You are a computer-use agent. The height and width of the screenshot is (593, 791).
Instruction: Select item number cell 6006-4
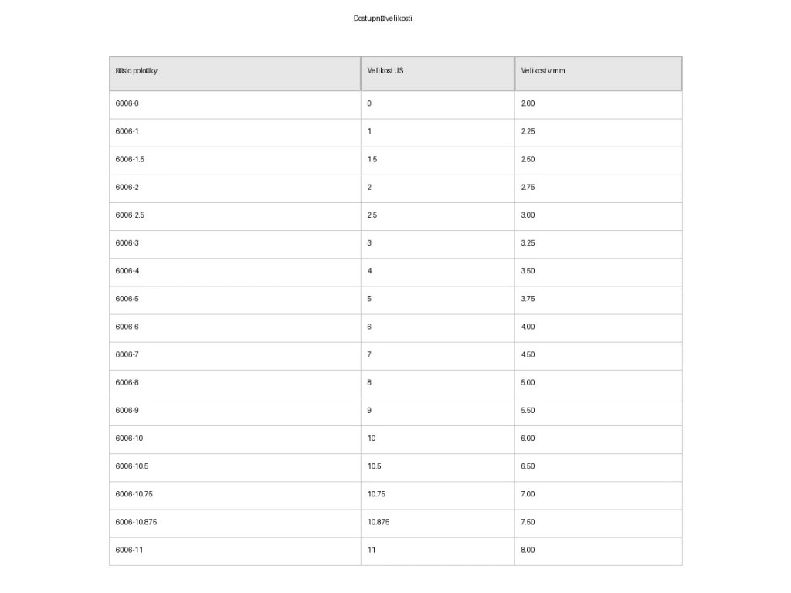(x=127, y=271)
